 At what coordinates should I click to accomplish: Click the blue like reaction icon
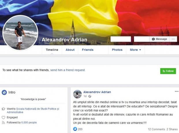(75, 129)
